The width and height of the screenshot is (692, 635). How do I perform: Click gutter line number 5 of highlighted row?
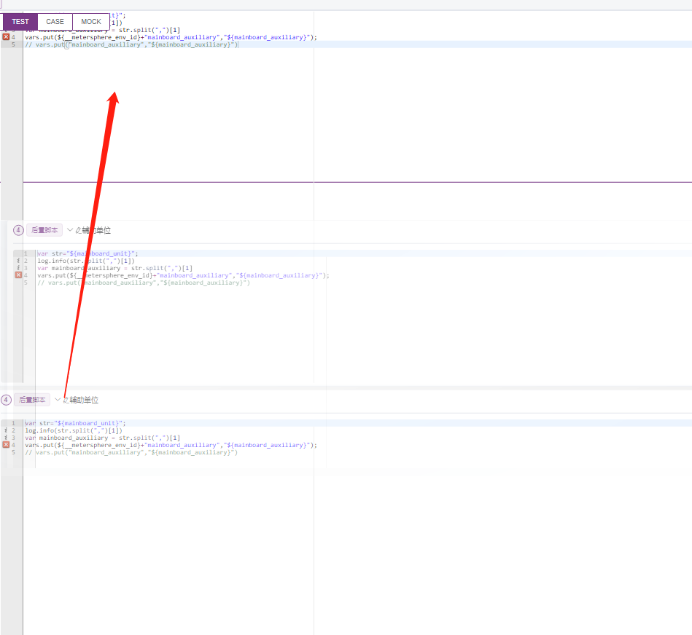point(13,44)
